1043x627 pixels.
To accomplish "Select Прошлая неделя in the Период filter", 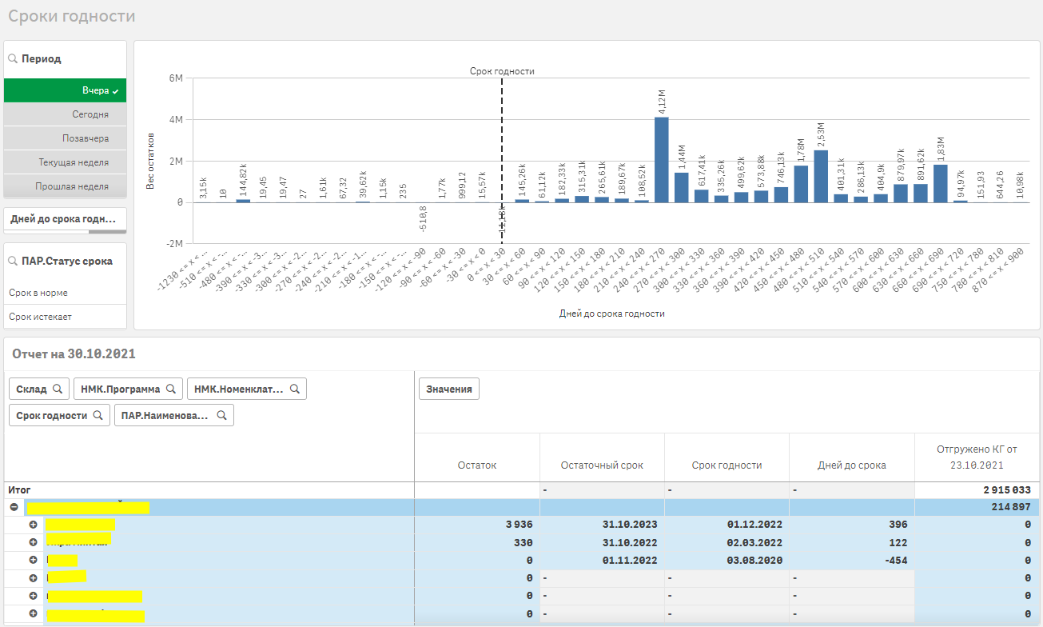I will tap(65, 186).
